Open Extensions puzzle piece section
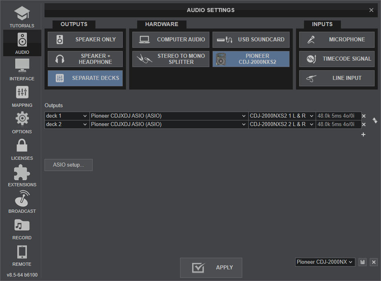Screen dimensions: 381x281 tap(22, 175)
